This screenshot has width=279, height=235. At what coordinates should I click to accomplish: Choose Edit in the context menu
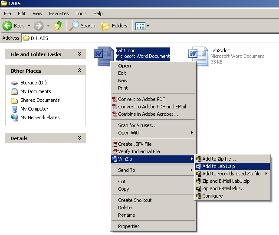coord(153,73)
